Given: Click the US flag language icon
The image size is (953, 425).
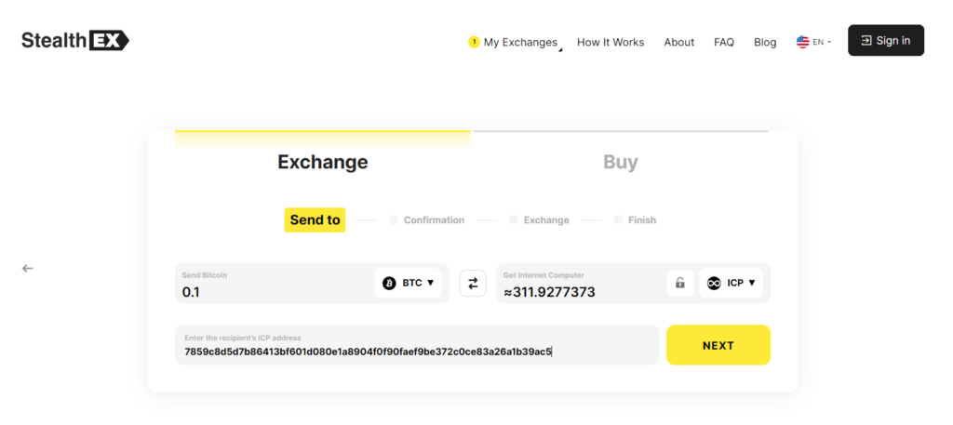Looking at the screenshot, I should 803,42.
